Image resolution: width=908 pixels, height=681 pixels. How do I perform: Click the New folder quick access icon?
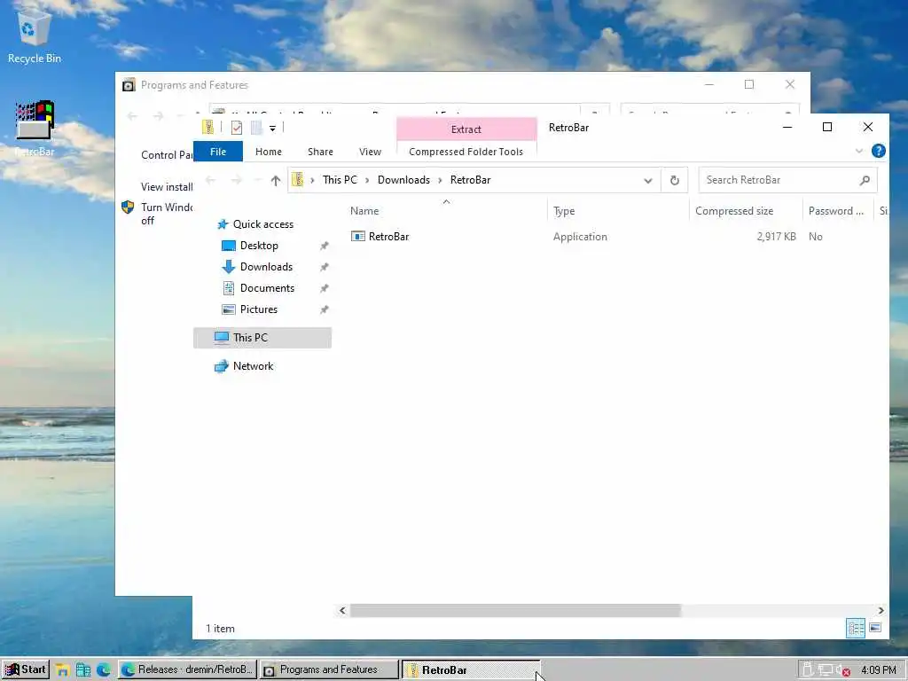256,128
